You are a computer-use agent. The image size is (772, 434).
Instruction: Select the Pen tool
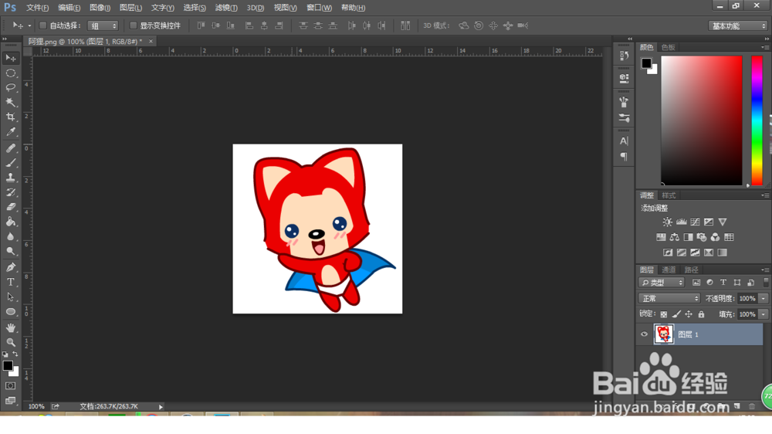pyautogui.click(x=10, y=267)
